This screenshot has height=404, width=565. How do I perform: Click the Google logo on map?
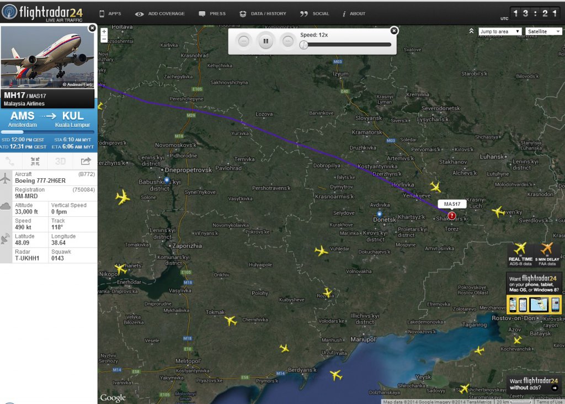pyautogui.click(x=113, y=397)
